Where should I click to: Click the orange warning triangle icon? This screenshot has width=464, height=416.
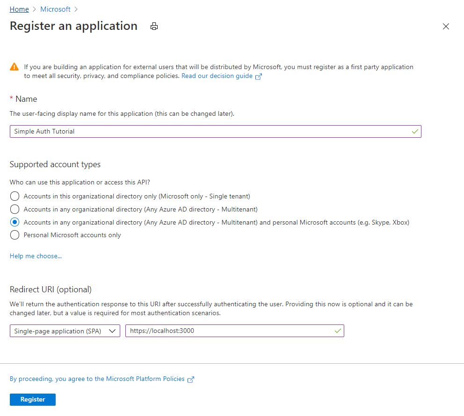coord(14,67)
